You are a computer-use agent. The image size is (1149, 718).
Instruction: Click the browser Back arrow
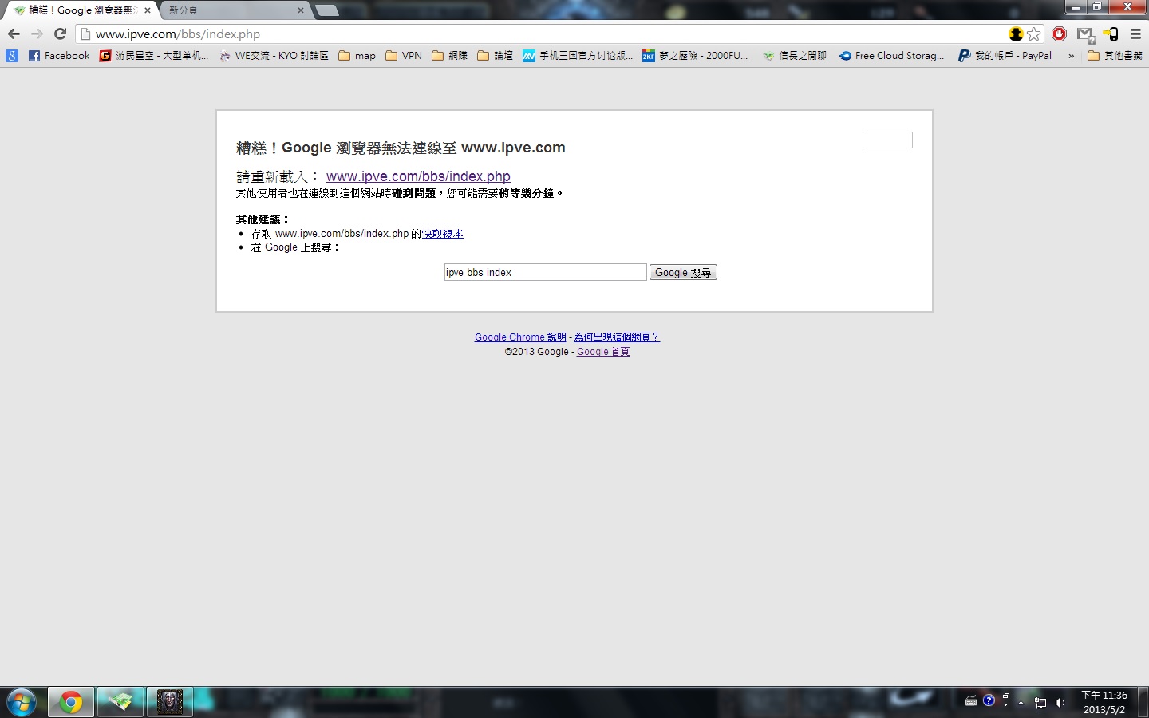[14, 34]
